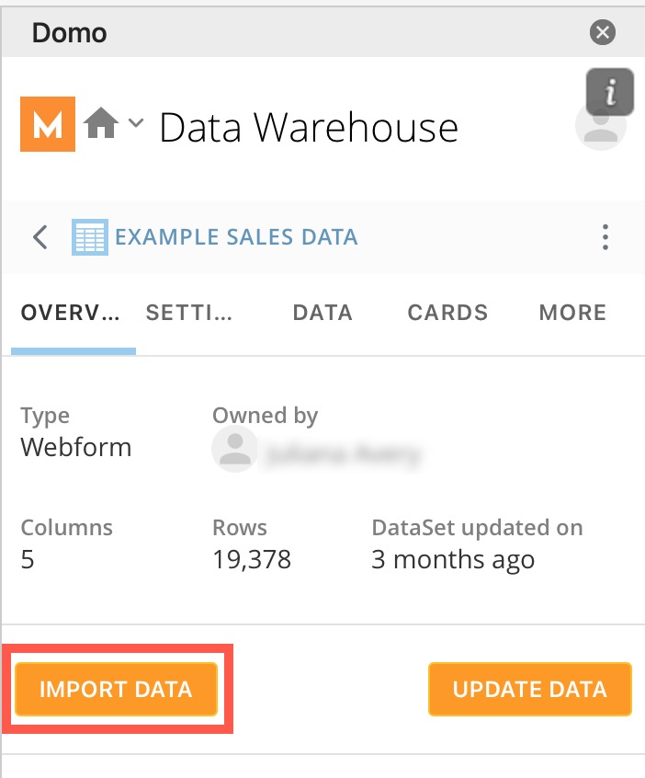645x778 pixels.
Task: Click the Domo panel close icon
Action: coord(603,31)
